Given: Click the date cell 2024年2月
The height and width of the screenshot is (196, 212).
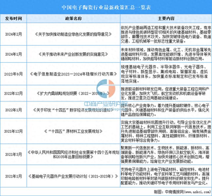Looking at the screenshot, I should [x=14, y=34].
